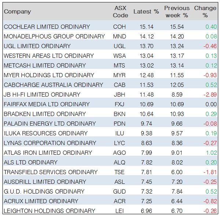Select the FXJ code cell
Image resolution: width=220 pixels, height=216 pixels.
(120, 104)
